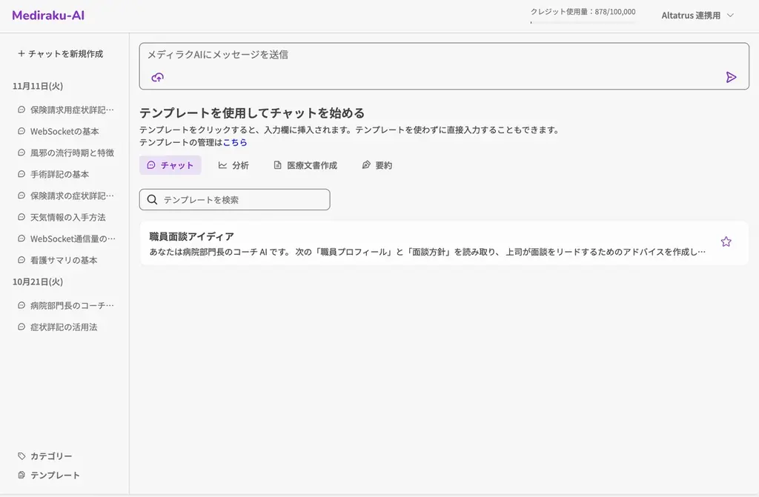Open template management via こちら link
Screen dimensions: 759x497
(x=235, y=142)
